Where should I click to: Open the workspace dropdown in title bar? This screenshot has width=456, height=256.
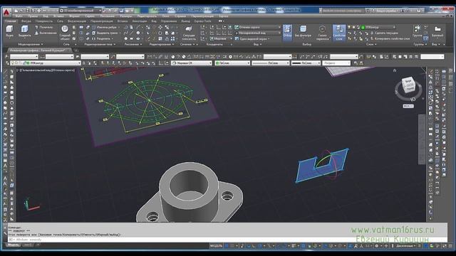[81, 11]
